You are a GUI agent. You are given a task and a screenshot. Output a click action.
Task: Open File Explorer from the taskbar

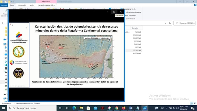tap(81, 108)
